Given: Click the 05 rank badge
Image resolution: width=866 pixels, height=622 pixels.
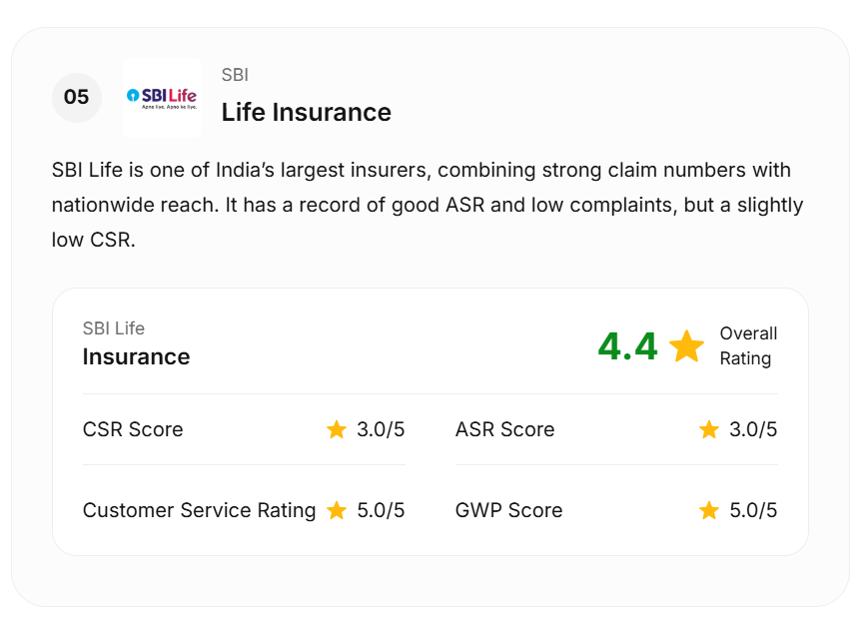Looking at the screenshot, I should [x=77, y=97].
